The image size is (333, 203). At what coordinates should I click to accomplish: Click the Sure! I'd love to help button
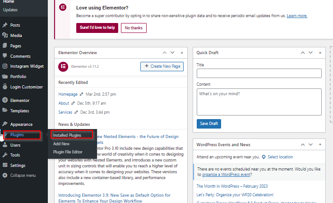point(97,28)
